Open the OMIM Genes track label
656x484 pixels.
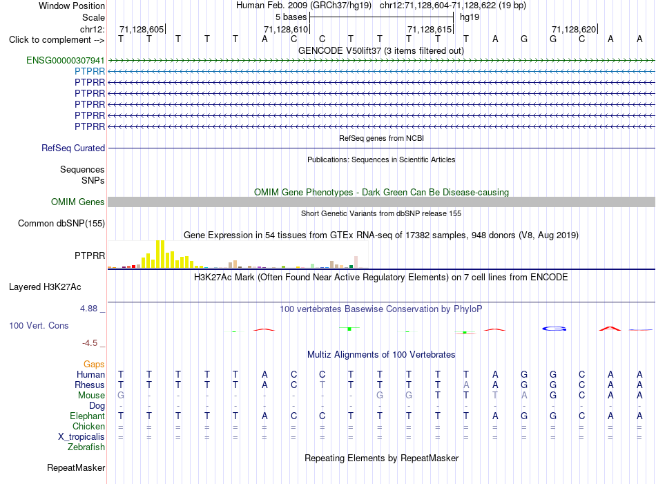pos(78,202)
